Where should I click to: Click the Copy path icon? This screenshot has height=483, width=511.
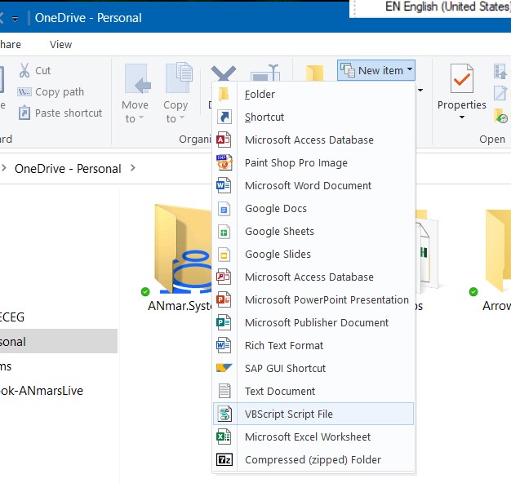(x=24, y=92)
